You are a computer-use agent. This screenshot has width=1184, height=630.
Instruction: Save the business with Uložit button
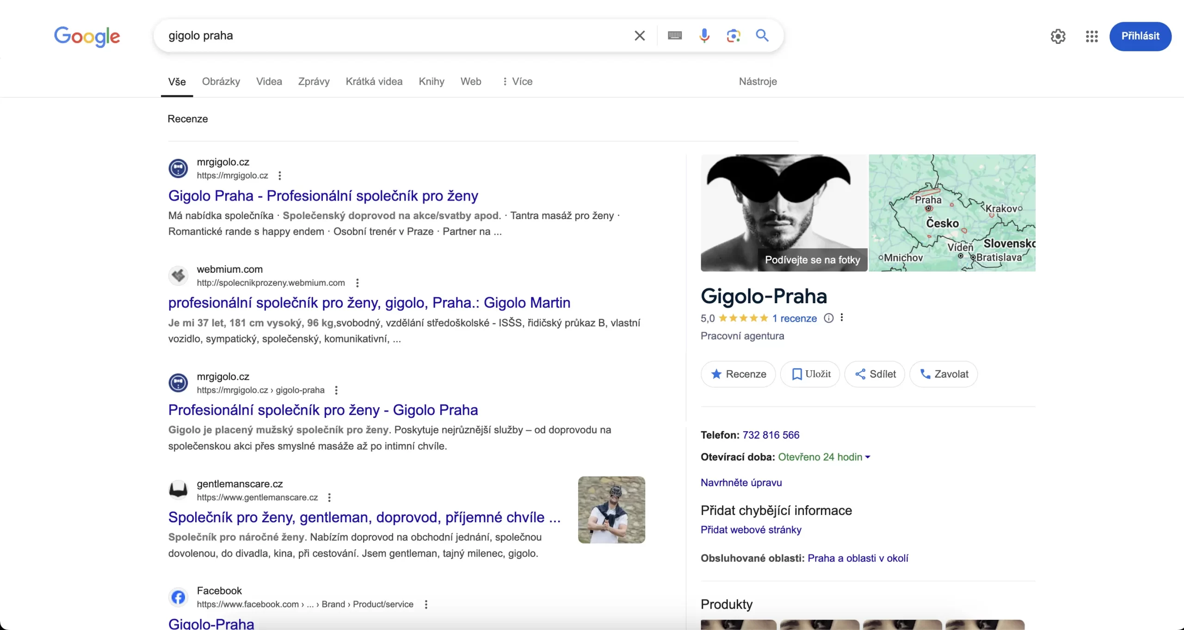(810, 374)
